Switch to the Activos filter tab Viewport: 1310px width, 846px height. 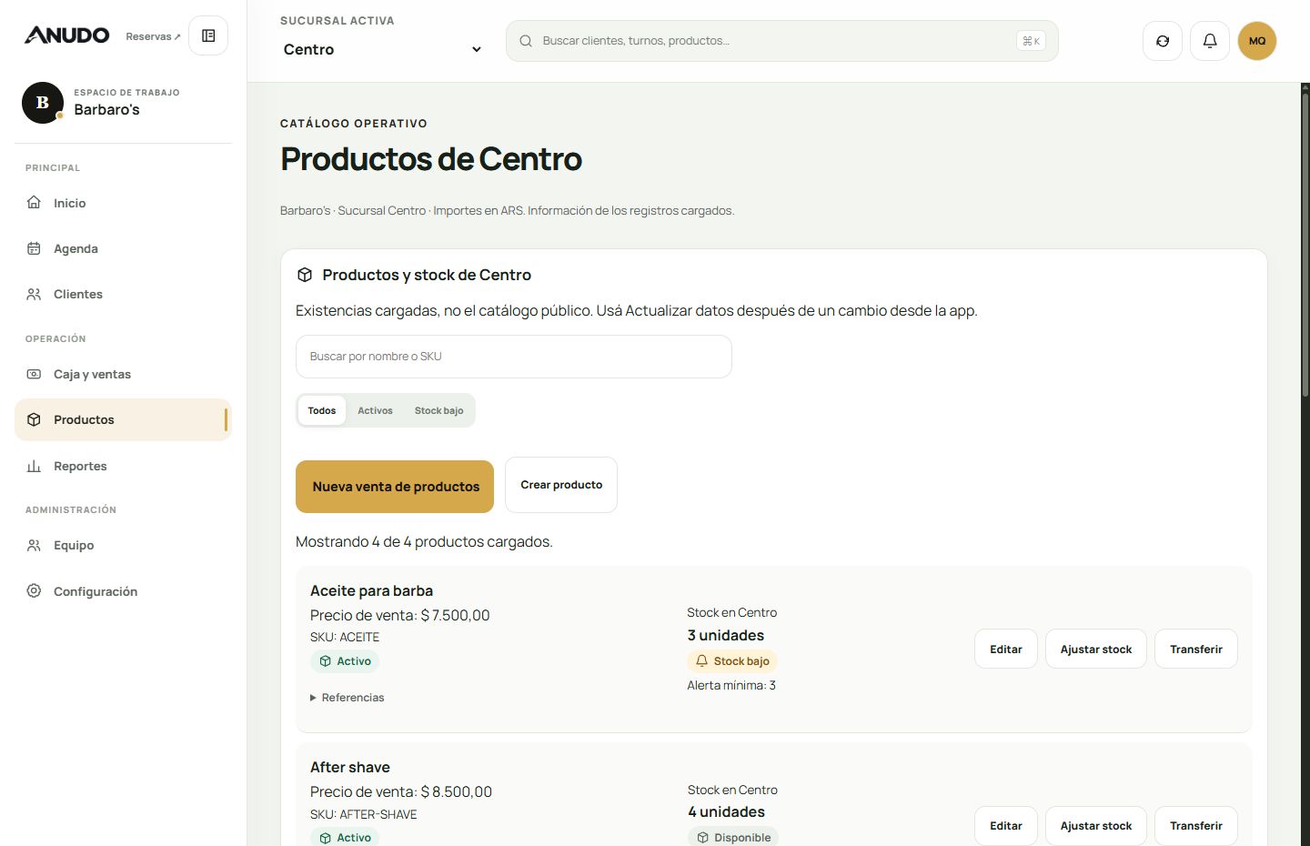(375, 410)
